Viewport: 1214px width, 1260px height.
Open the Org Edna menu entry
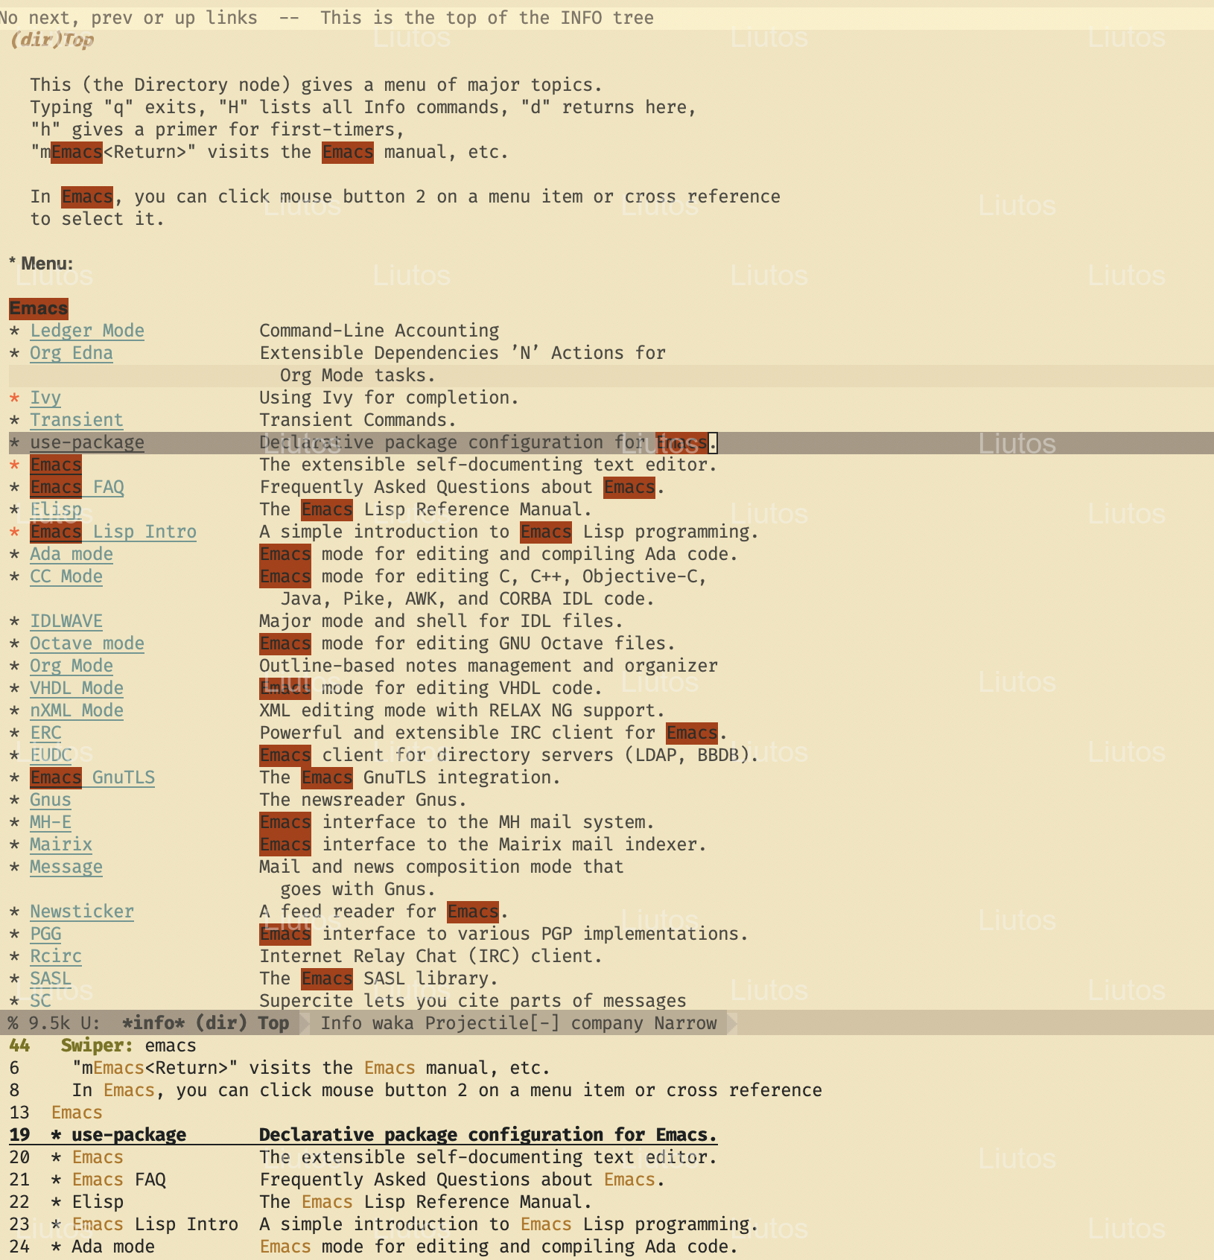pyautogui.click(x=71, y=353)
